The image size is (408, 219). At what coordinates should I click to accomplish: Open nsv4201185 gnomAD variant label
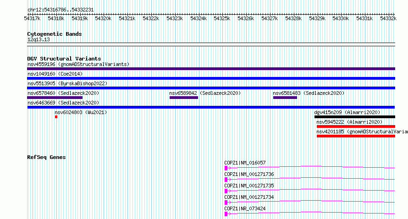(x=362, y=131)
